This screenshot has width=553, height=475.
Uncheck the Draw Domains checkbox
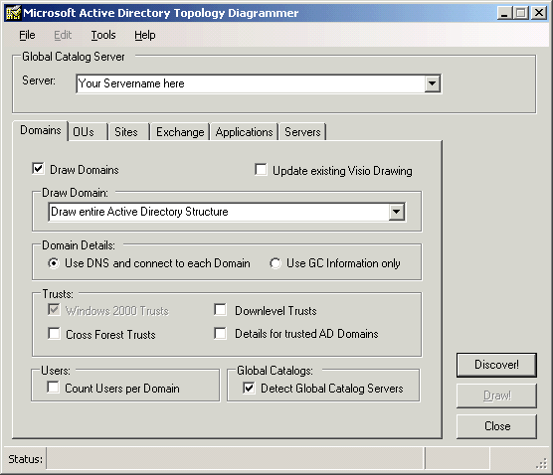tap(38, 168)
